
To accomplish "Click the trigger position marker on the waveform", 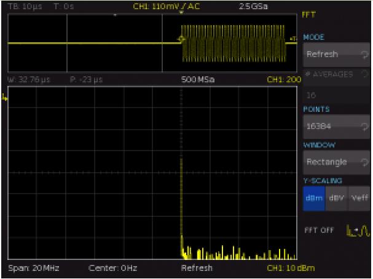I will (180, 41).
